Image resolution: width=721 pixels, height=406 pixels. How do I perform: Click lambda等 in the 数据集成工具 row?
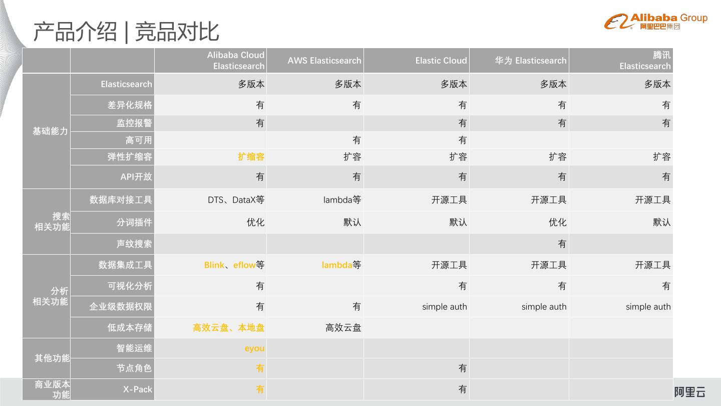[x=341, y=265]
